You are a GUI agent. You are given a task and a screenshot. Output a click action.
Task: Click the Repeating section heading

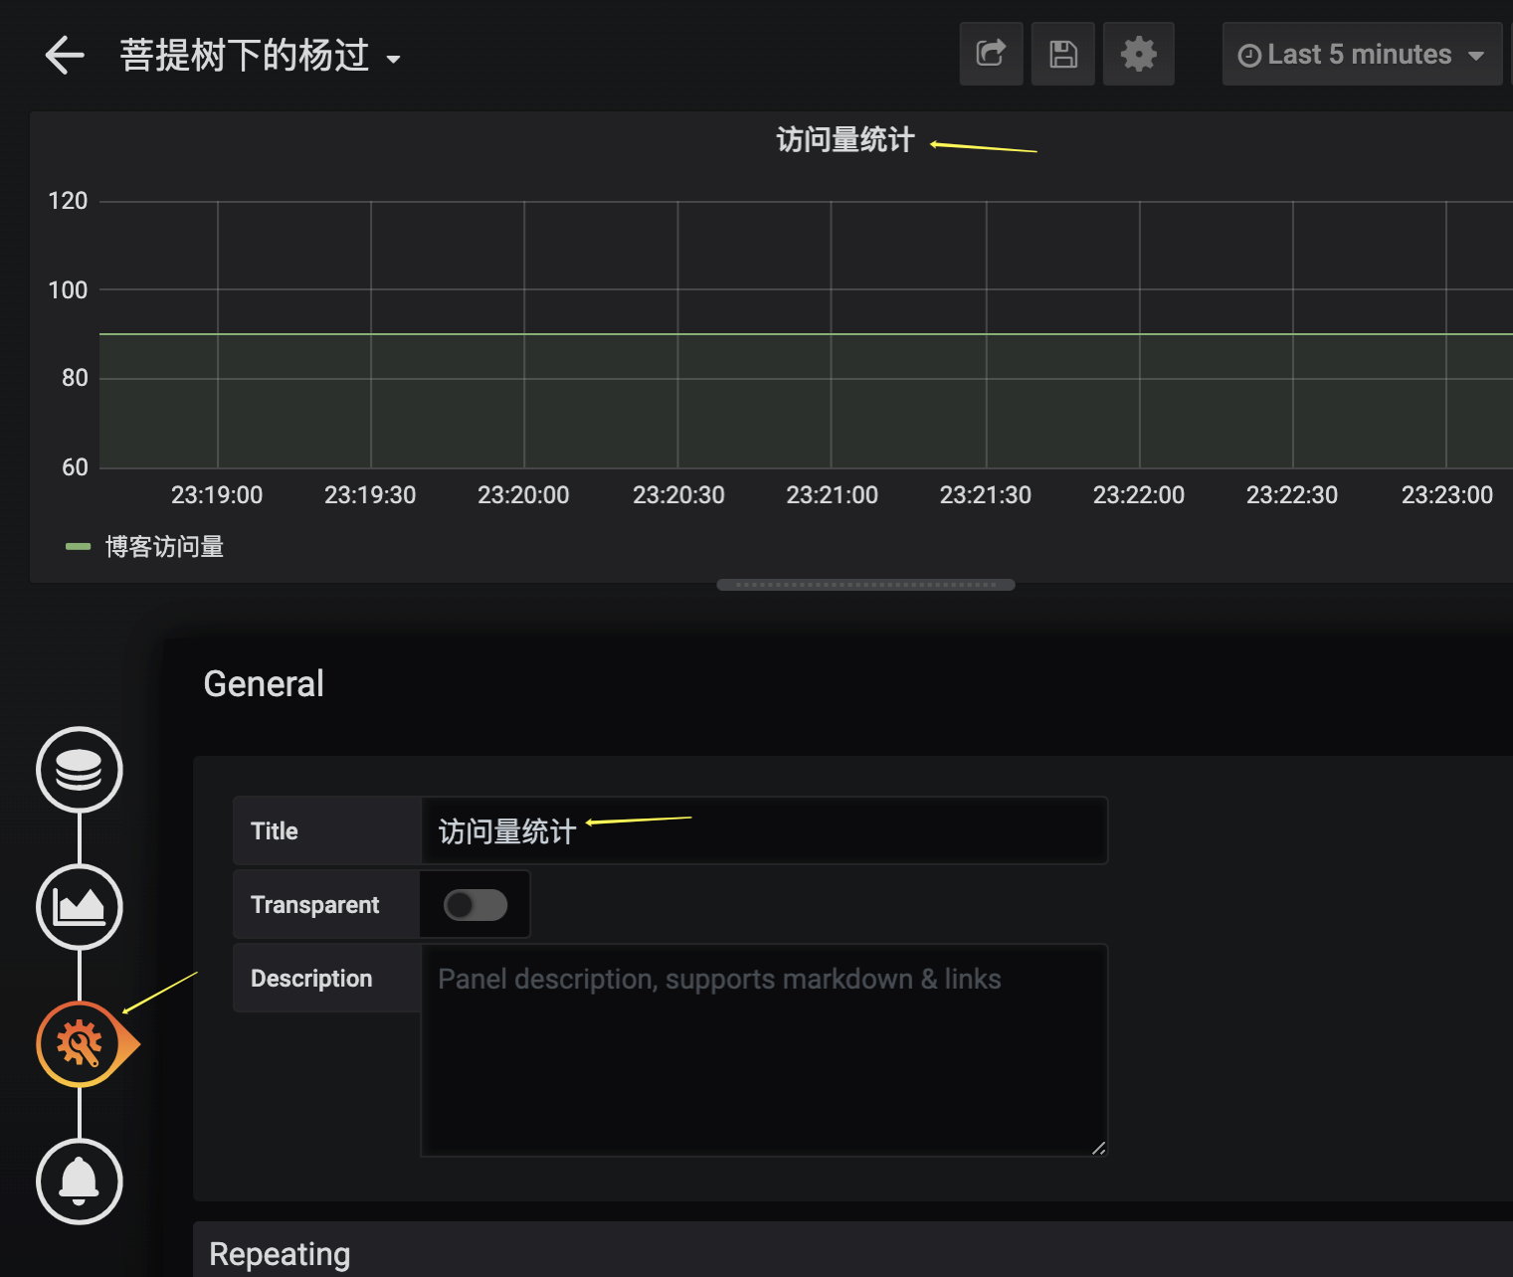[x=280, y=1254]
